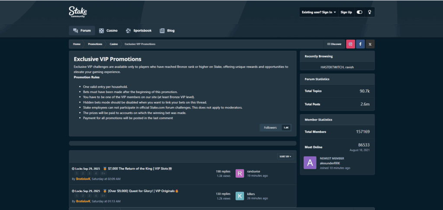The width and height of the screenshot is (443, 210).
Task: Click randuvise's avatar R
Action: pyautogui.click(x=240, y=173)
